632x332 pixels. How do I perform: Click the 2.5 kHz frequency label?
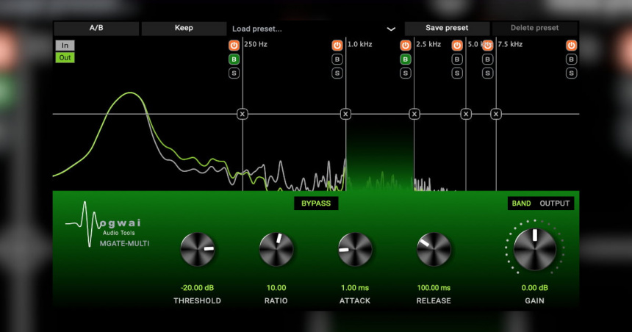[x=428, y=44]
